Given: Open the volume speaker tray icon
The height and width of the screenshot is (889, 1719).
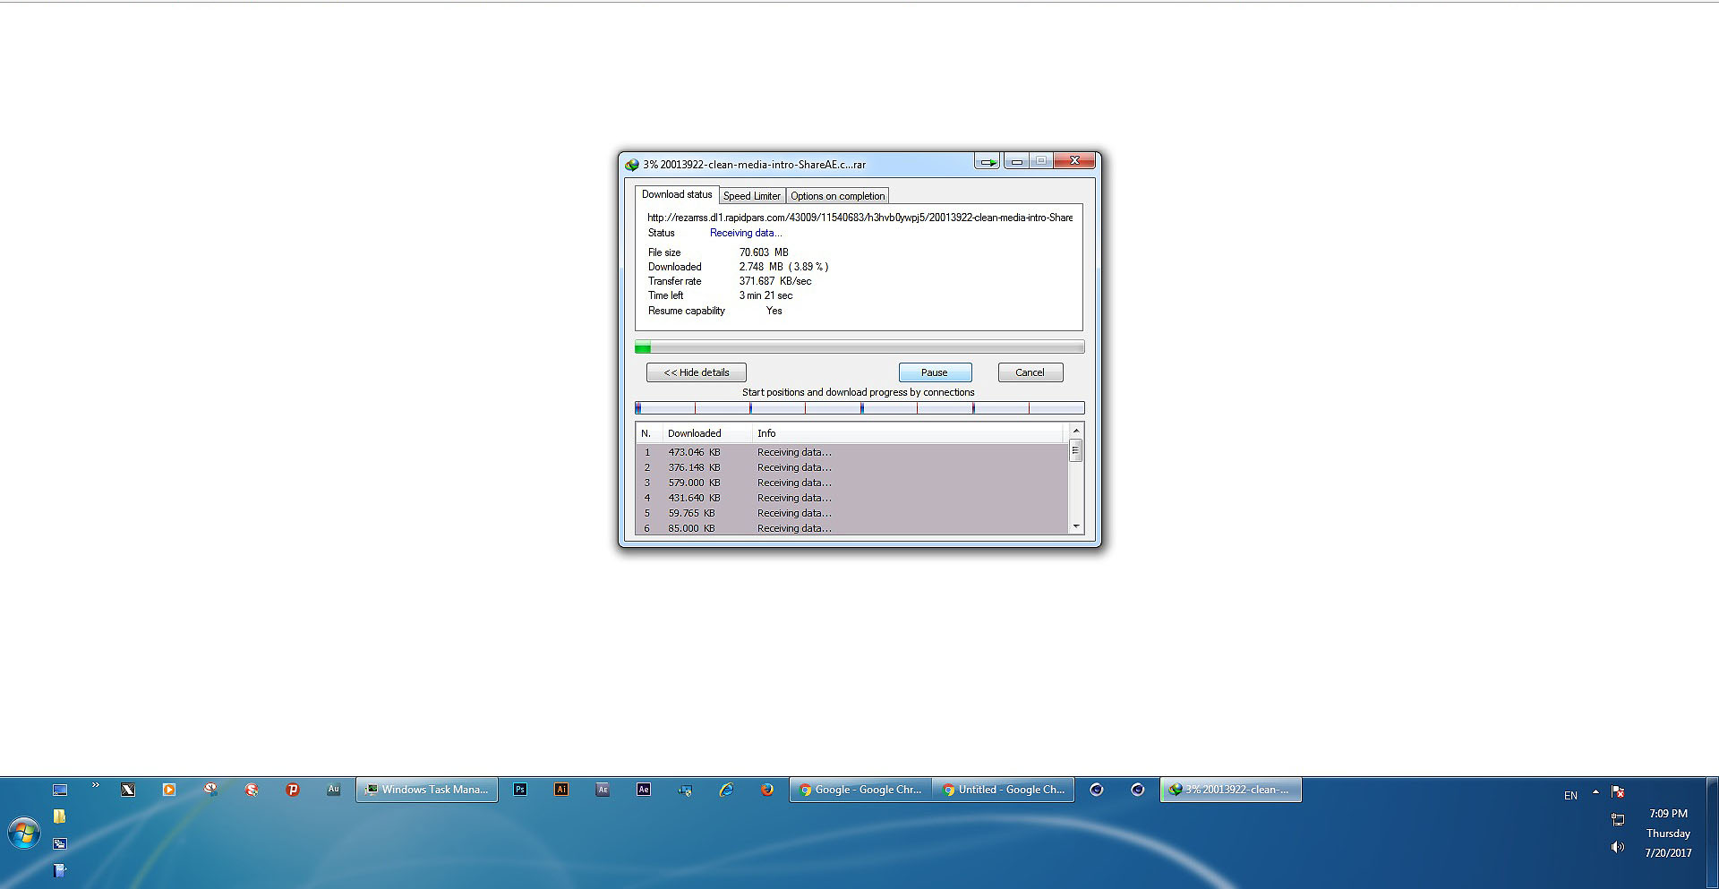Looking at the screenshot, I should pyautogui.click(x=1618, y=847).
